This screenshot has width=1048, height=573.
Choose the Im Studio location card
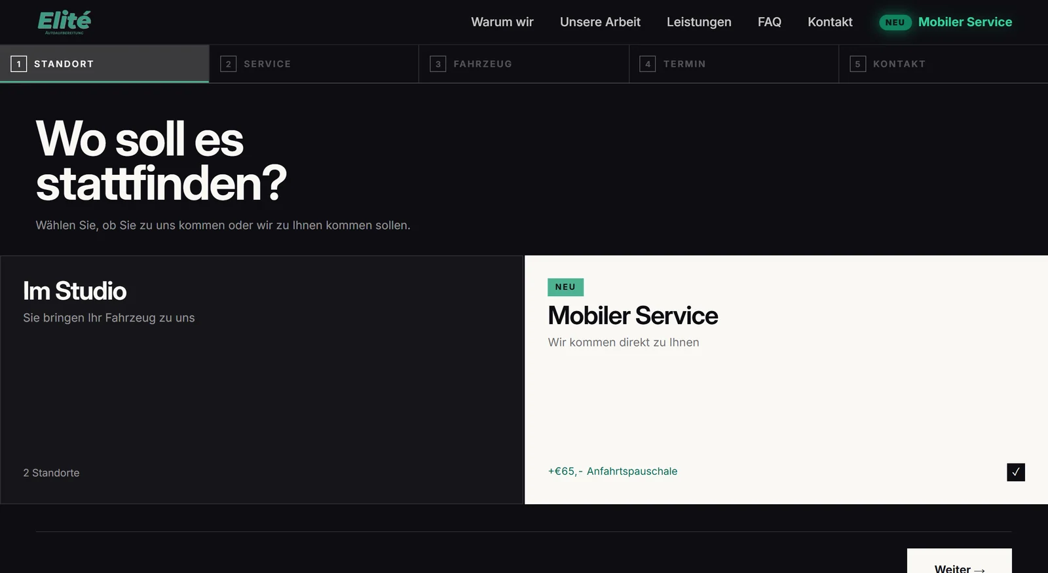pyautogui.click(x=261, y=380)
